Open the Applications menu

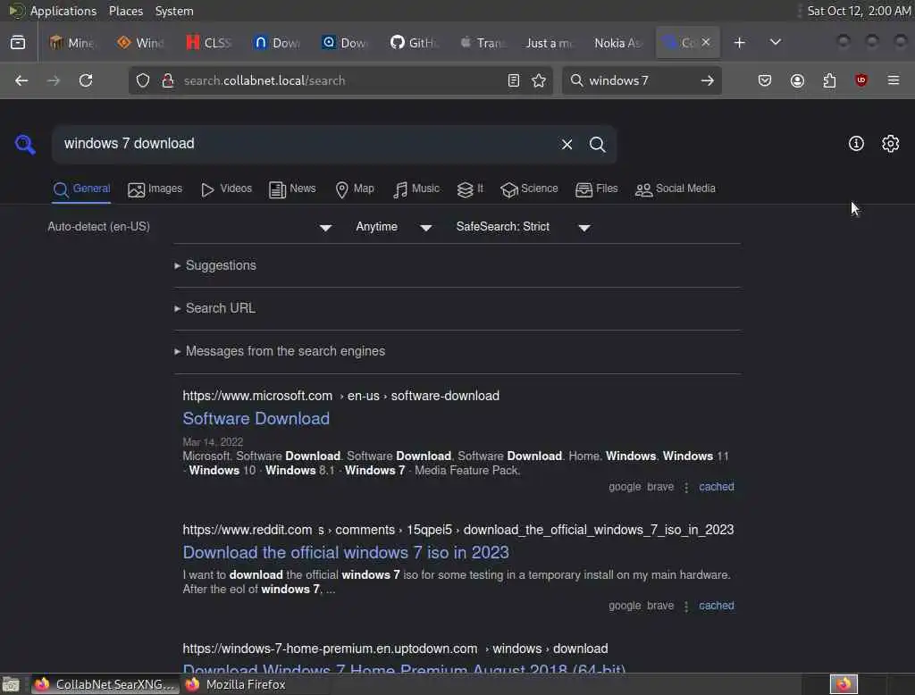click(63, 11)
